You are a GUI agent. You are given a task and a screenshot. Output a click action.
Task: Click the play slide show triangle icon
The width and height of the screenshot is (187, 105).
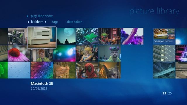pyautogui.click(x=28, y=16)
